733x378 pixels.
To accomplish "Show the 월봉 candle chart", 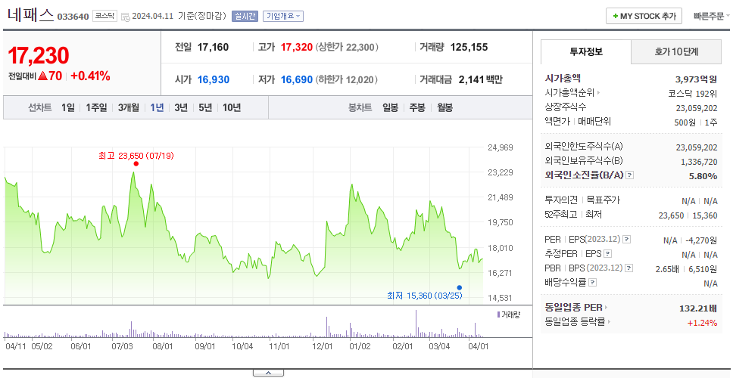I will pyautogui.click(x=445, y=108).
